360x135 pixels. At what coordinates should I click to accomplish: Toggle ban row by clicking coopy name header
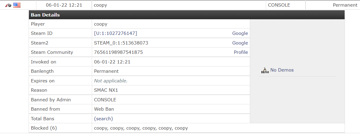100,5
